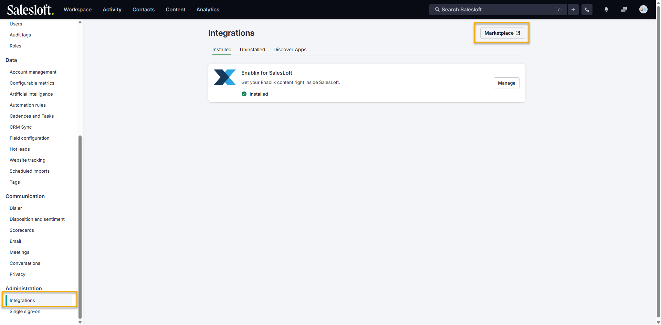Open CRM Sync settings

click(x=21, y=127)
